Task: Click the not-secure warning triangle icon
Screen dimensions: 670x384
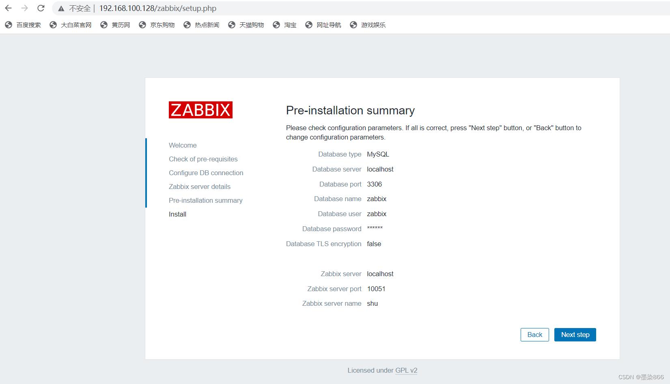Action: [x=61, y=9]
